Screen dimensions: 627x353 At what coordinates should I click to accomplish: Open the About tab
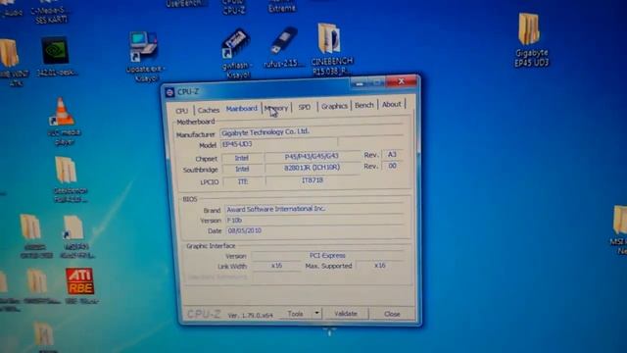pyautogui.click(x=391, y=104)
